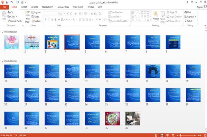Switch to the TRANSITIONS tab

(x=48, y=7)
